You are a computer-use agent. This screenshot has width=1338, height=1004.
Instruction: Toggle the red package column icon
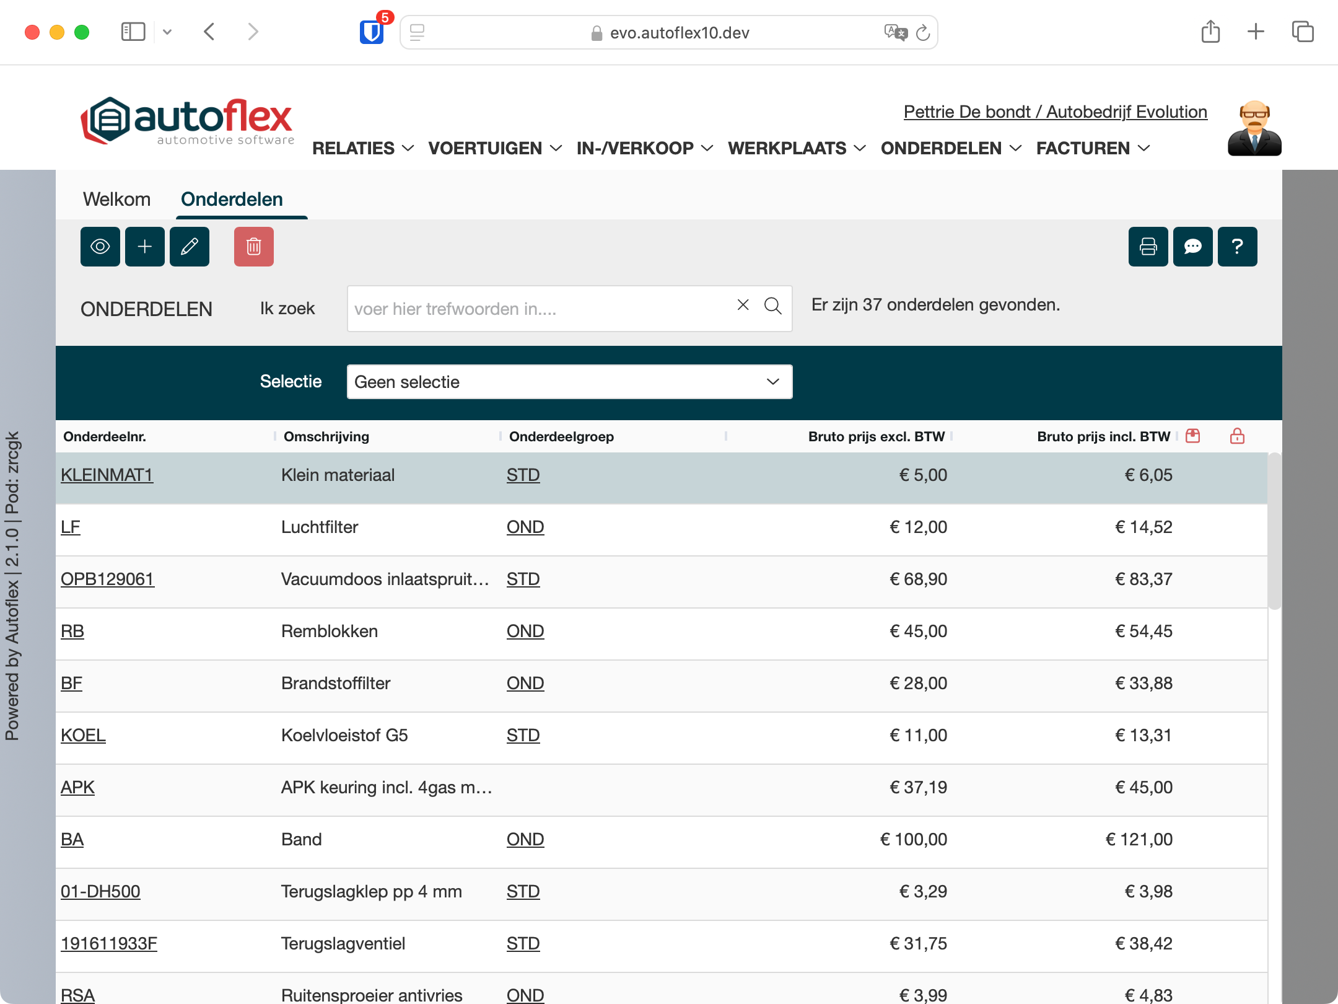pos(1192,436)
